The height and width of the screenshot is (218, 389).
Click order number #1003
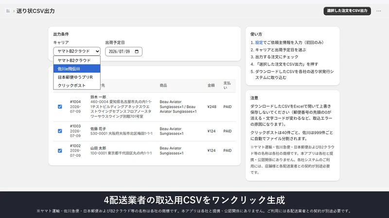(x=75, y=126)
